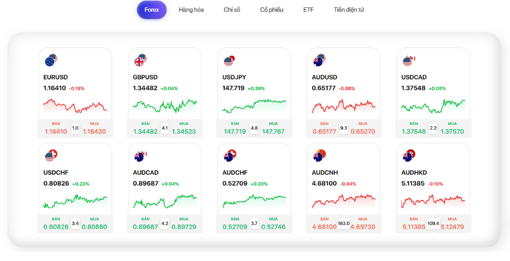Select the Chỉ số tab

click(x=232, y=10)
